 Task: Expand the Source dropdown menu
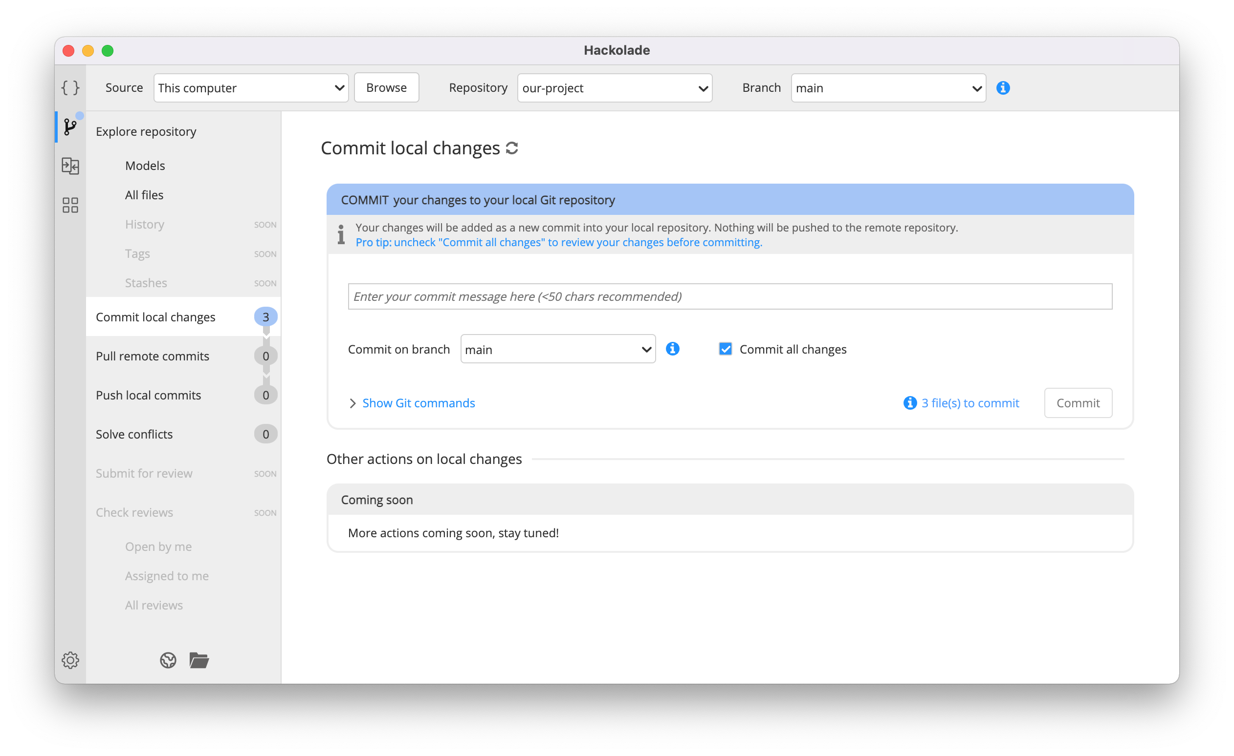click(x=250, y=87)
